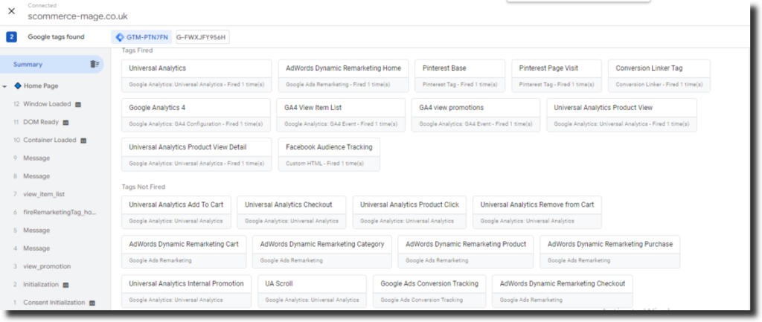Click the blue badge showing 2 tags found
This screenshot has width=762, height=322.
coord(12,37)
